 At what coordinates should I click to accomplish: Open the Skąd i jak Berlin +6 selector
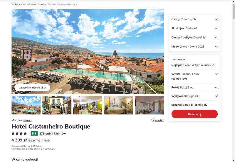click(x=194, y=28)
